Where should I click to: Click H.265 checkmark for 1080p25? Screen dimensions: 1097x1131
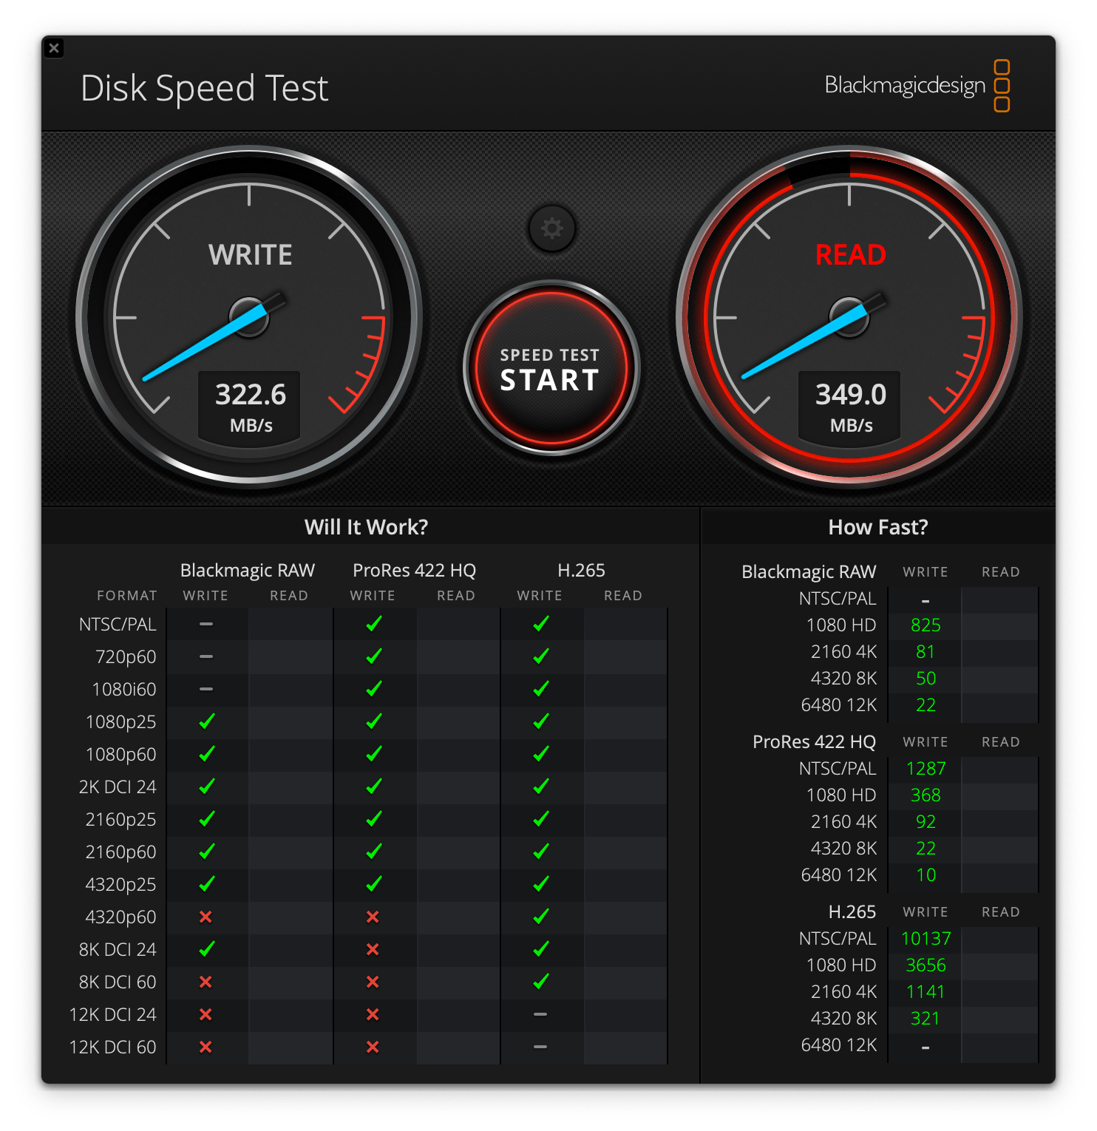click(x=541, y=721)
